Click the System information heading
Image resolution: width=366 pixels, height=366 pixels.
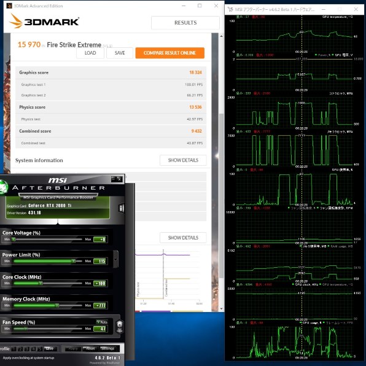(39, 160)
